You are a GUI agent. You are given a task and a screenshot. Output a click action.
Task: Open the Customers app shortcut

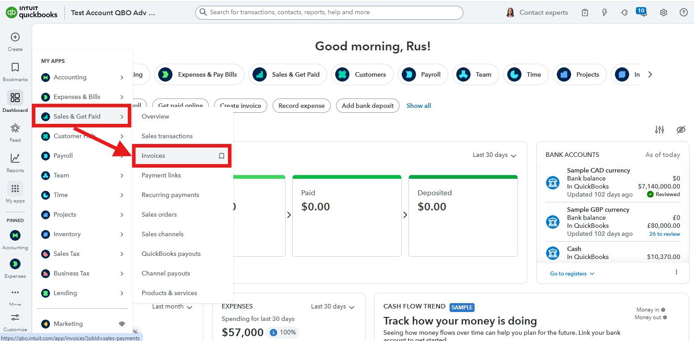[x=362, y=75]
